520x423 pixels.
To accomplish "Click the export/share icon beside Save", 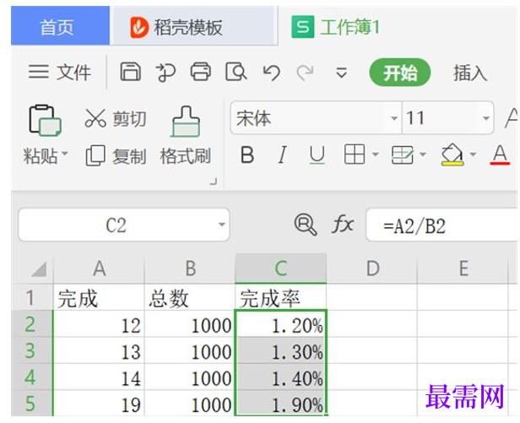I will tap(165, 72).
